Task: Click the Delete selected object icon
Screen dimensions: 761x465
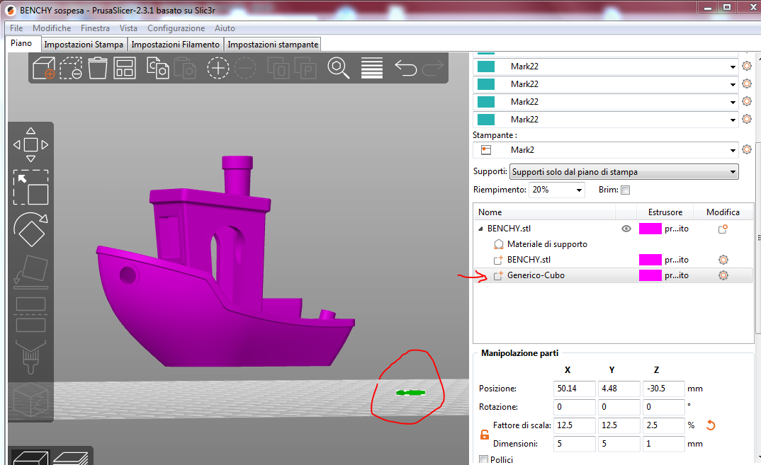Action: click(71, 68)
